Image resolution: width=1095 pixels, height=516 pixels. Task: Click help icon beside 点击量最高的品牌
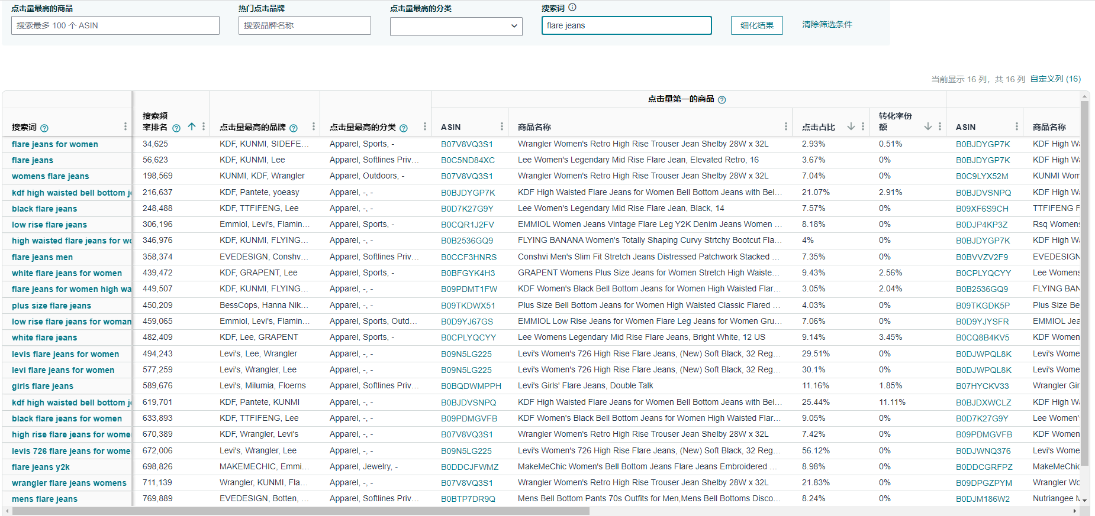[294, 128]
